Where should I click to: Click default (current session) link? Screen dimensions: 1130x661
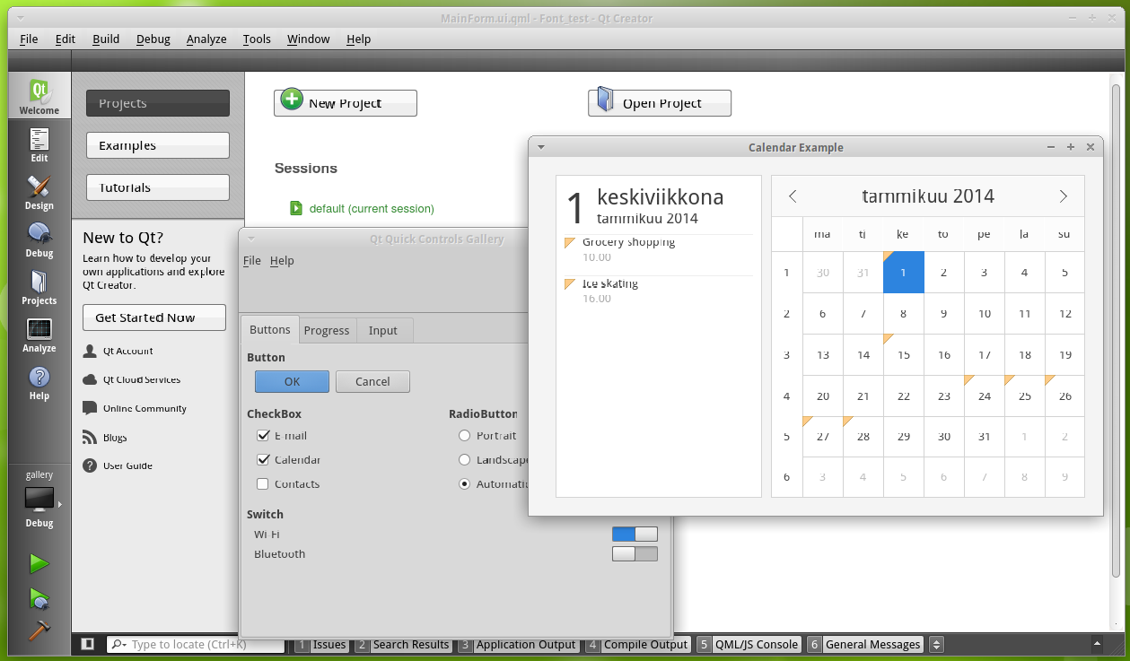click(372, 209)
